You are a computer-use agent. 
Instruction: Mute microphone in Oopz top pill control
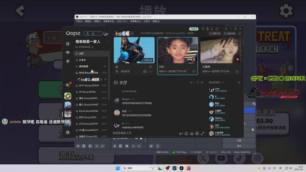[88, 34]
